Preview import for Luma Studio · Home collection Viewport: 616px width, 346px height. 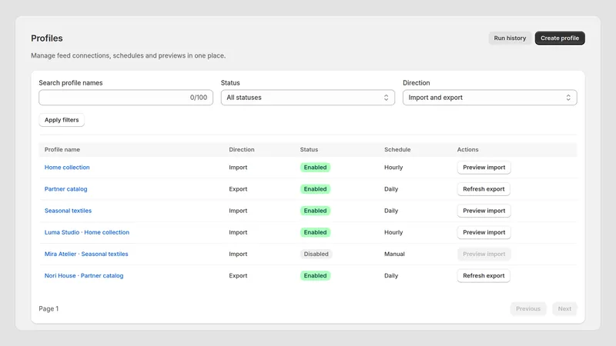484,232
